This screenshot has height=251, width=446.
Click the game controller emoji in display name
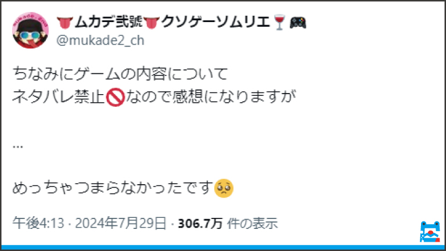point(298,23)
